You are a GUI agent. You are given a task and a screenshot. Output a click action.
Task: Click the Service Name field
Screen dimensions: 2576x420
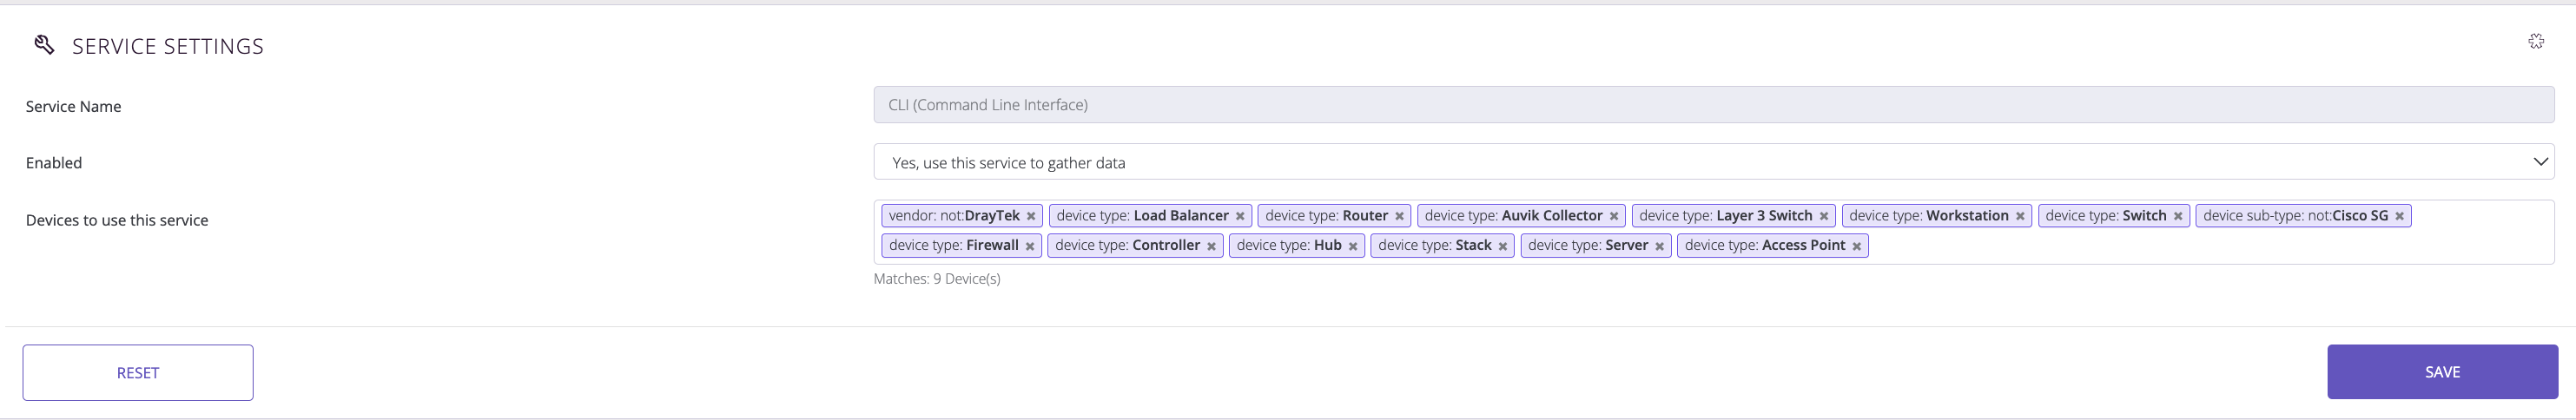click(1714, 105)
